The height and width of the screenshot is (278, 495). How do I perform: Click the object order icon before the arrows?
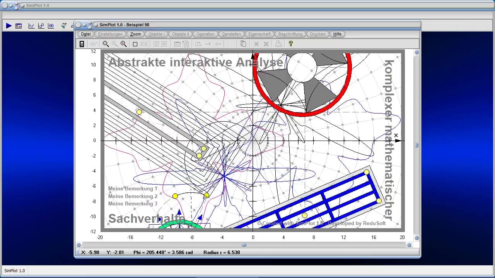click(x=198, y=44)
